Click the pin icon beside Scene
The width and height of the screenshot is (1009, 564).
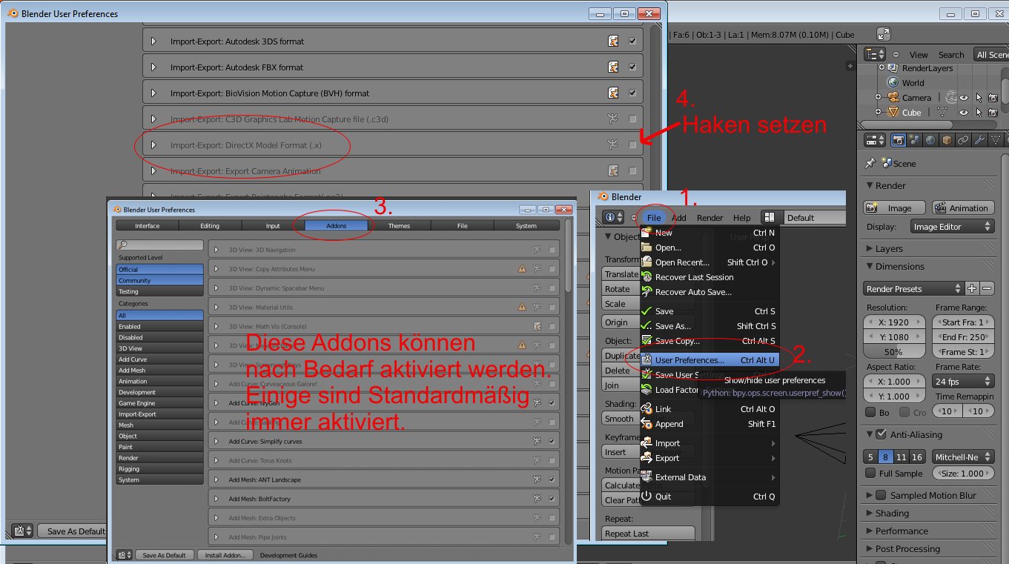tap(870, 164)
